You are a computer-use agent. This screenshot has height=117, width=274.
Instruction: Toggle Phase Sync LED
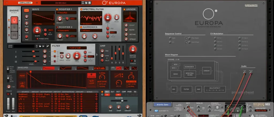coord(37,39)
